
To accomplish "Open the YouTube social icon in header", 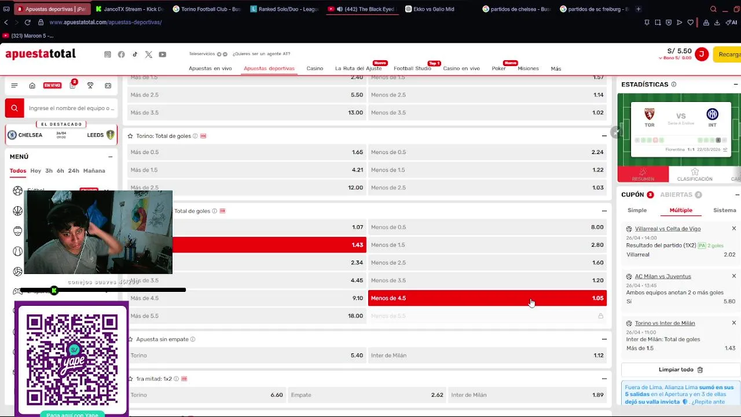I will tap(163, 54).
